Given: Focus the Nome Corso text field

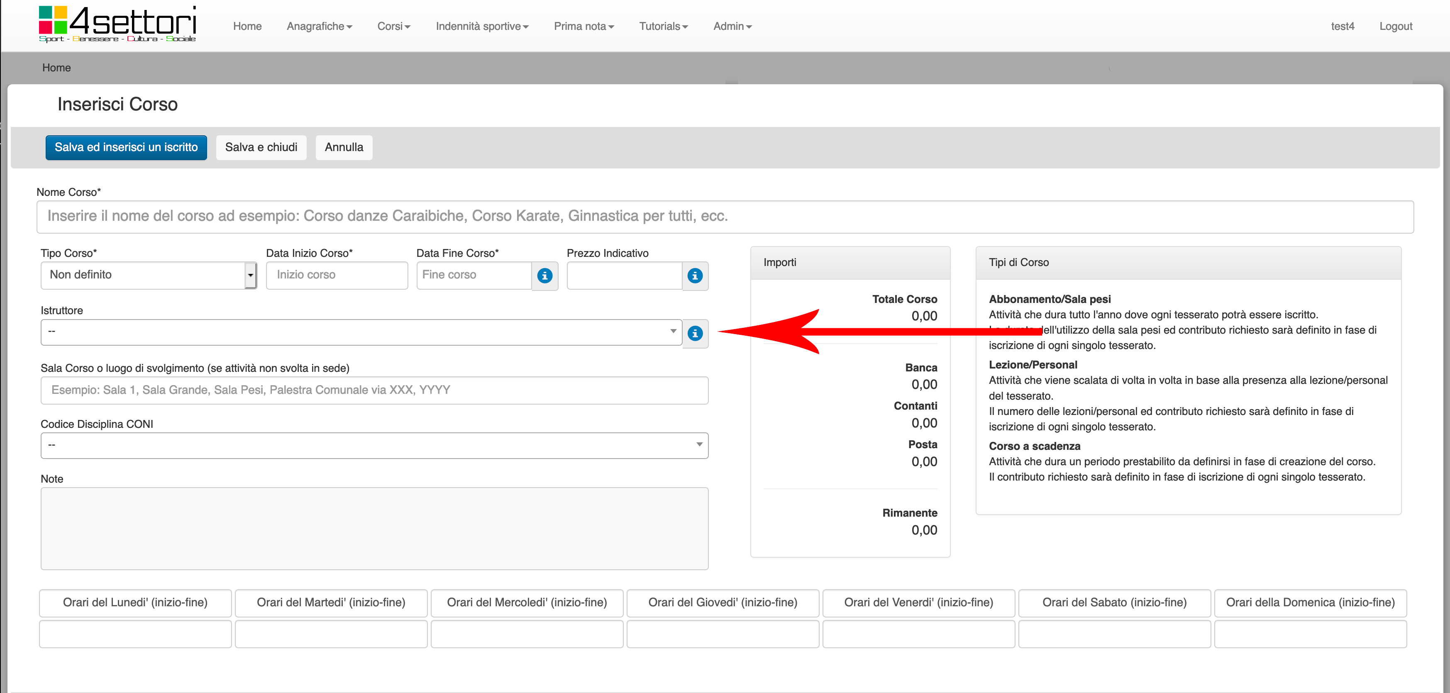Looking at the screenshot, I should 725,217.
